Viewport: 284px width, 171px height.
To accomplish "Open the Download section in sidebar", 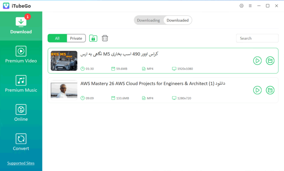I will (x=21, y=25).
